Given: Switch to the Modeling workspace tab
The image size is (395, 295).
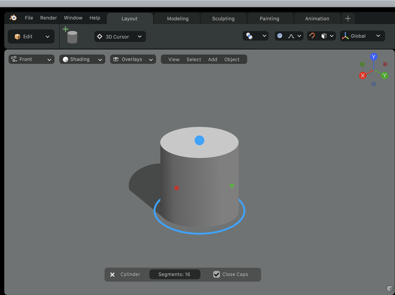Looking at the screenshot, I should (x=178, y=18).
